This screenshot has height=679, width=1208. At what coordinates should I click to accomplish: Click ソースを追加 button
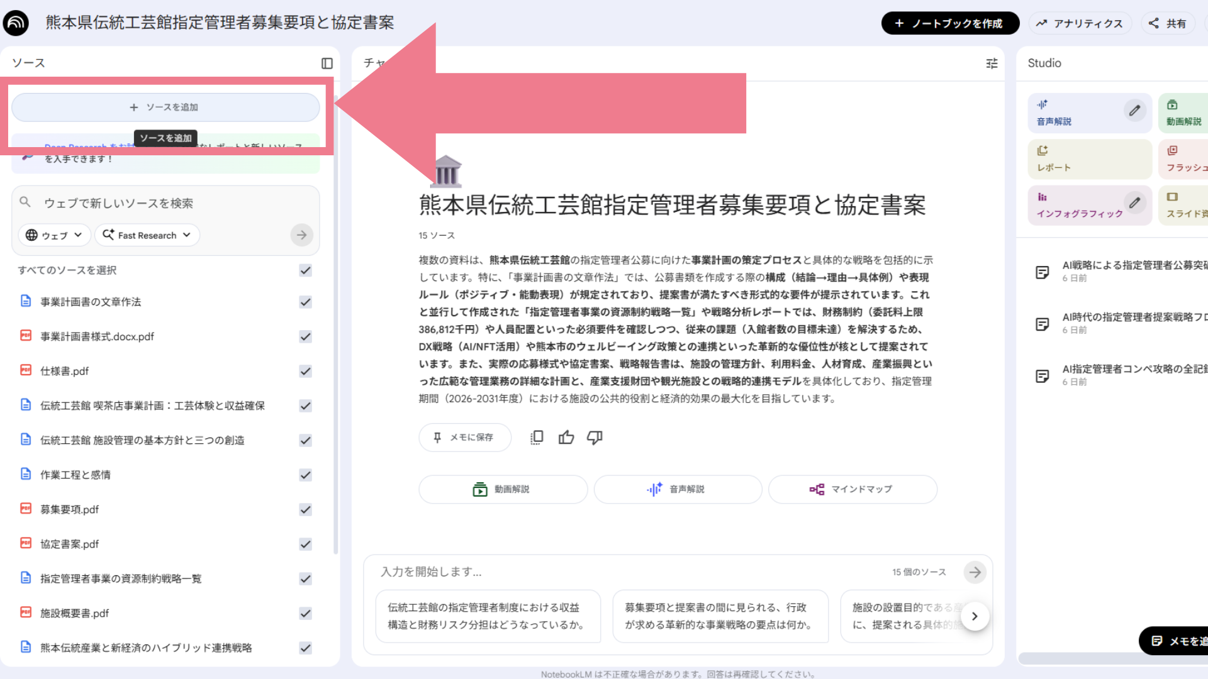tap(165, 108)
